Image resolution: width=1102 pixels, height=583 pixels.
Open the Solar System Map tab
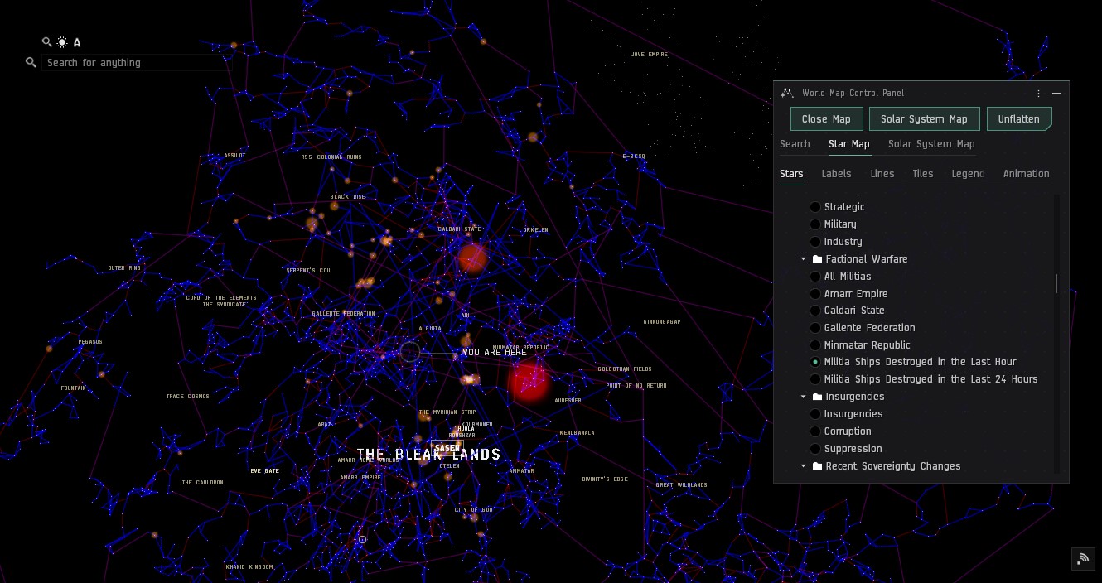pyautogui.click(x=931, y=144)
